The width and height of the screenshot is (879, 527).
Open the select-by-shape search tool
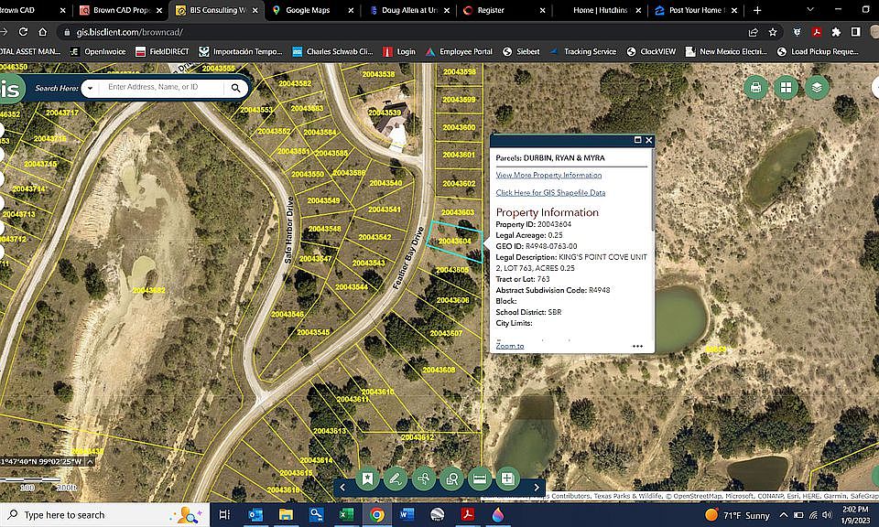(451, 479)
